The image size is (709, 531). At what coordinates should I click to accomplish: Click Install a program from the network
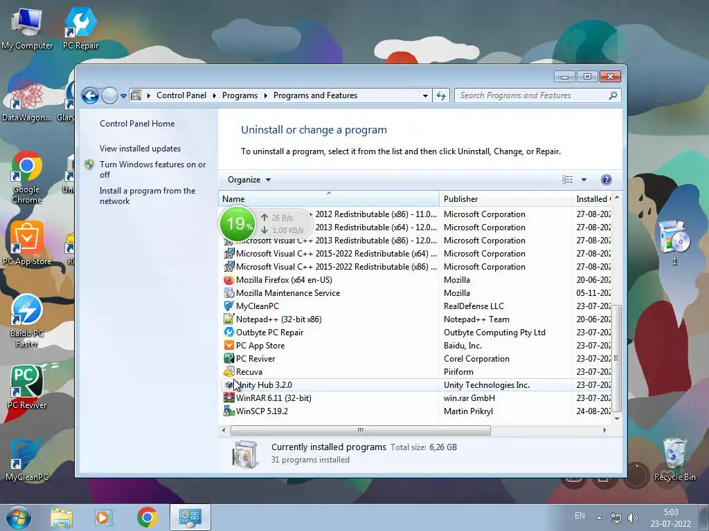click(147, 196)
